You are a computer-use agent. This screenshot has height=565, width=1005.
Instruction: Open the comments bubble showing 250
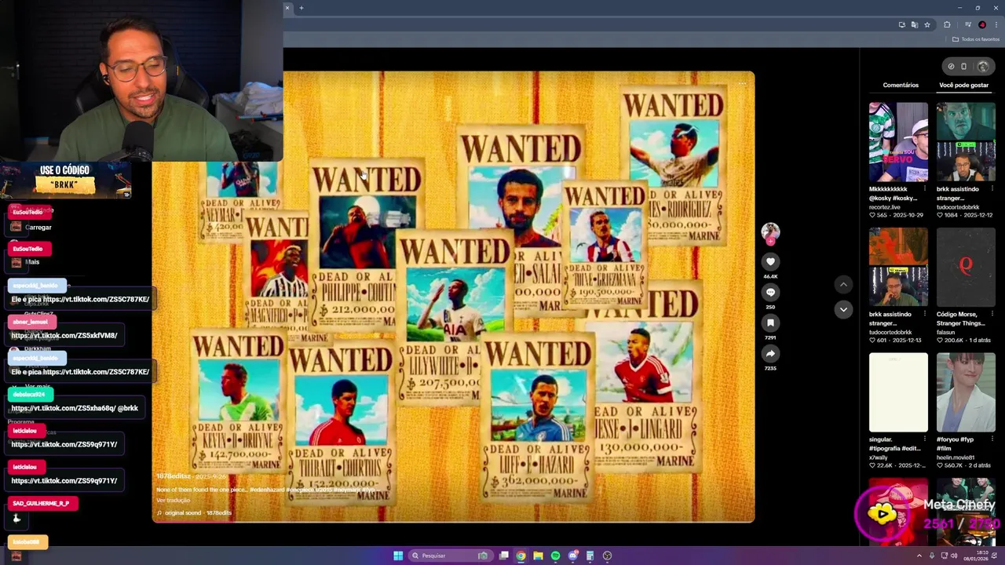[x=770, y=292]
